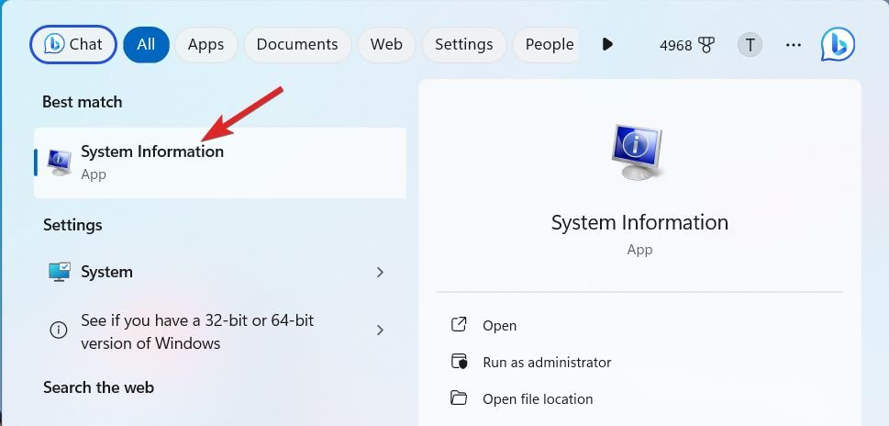This screenshot has height=426, width=889.
Task: Switch to the People filter
Action: click(547, 44)
